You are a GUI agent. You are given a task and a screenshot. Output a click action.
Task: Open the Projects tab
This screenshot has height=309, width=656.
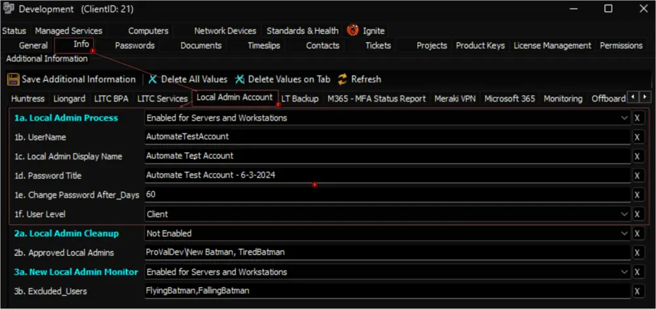coord(432,45)
